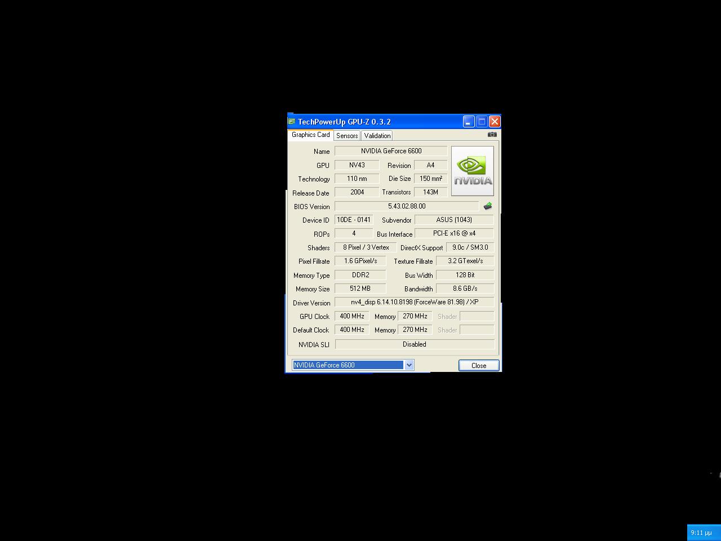The height and width of the screenshot is (541, 721).
Task: Click the NVIDIA SLI field showing Disabled
Action: (x=415, y=344)
